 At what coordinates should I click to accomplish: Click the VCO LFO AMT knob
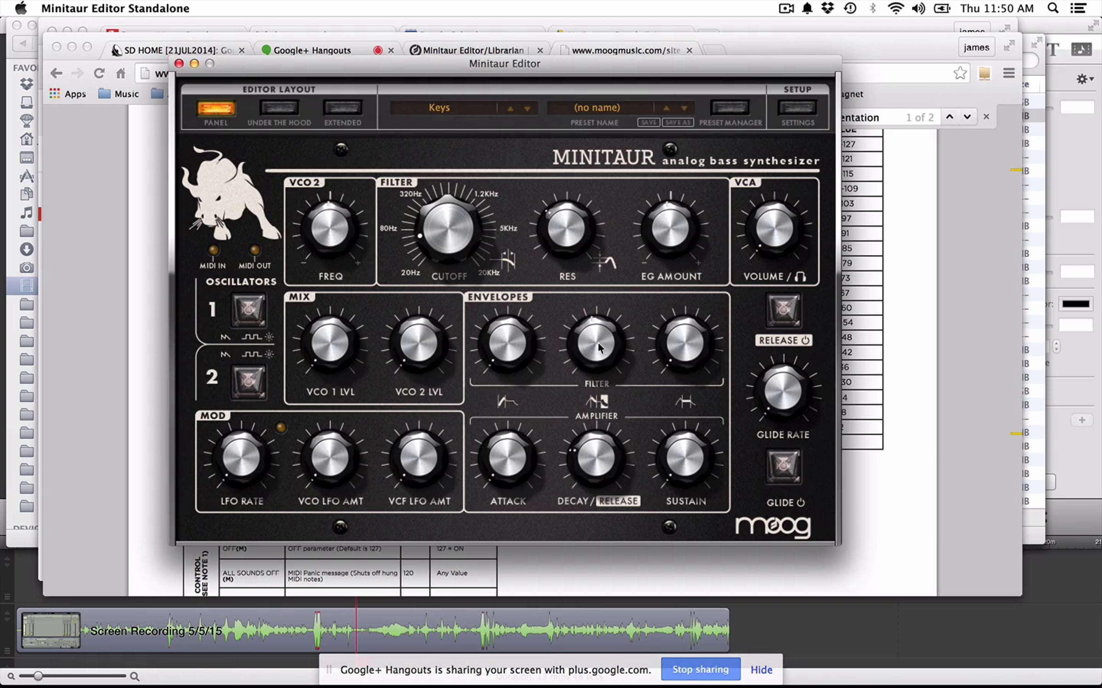[x=330, y=458]
